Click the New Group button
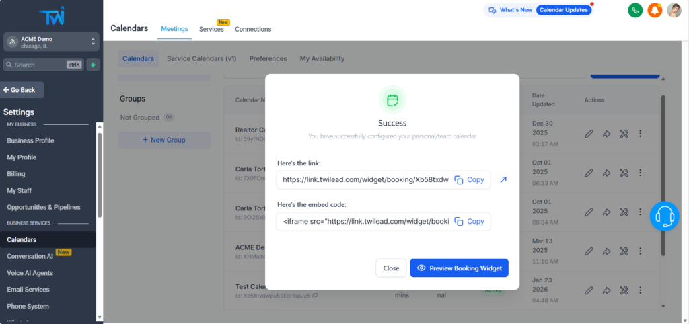Viewport: 689px width, 324px height. tap(164, 140)
